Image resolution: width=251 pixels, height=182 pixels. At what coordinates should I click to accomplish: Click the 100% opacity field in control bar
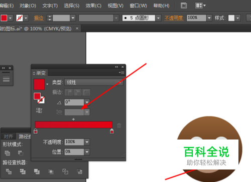click(196, 18)
